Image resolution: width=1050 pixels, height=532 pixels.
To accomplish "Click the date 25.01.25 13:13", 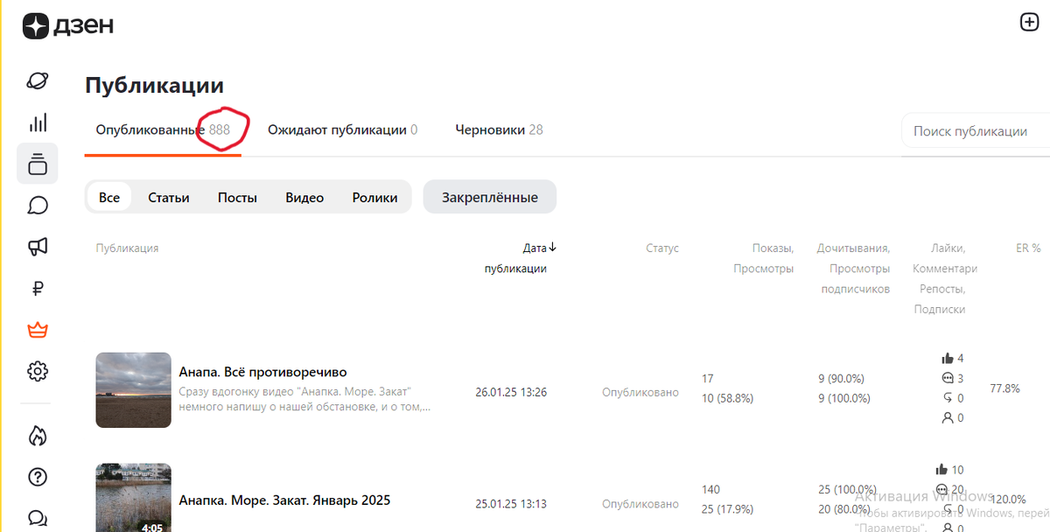I will point(511,503).
